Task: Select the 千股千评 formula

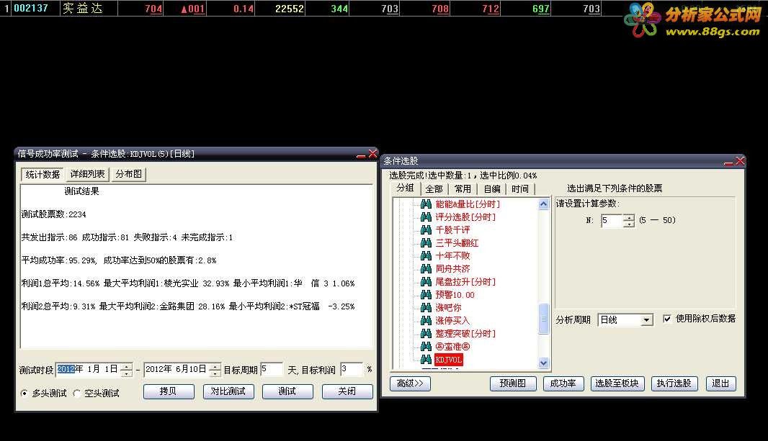Action: pyautogui.click(x=452, y=229)
